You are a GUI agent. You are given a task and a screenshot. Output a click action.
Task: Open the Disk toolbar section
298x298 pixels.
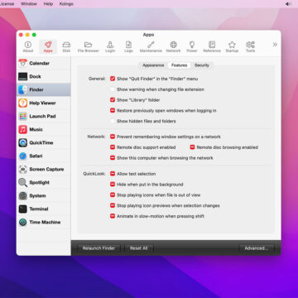tap(66, 47)
